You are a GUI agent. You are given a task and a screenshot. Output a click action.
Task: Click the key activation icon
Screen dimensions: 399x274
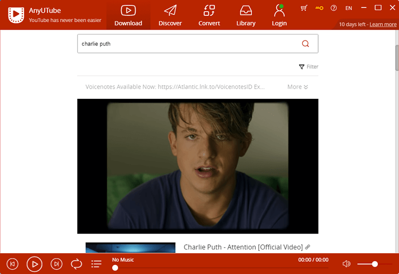319,8
